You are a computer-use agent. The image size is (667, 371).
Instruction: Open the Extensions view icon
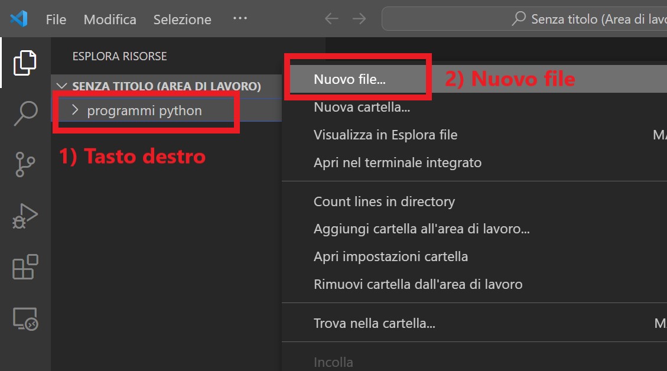click(x=25, y=267)
